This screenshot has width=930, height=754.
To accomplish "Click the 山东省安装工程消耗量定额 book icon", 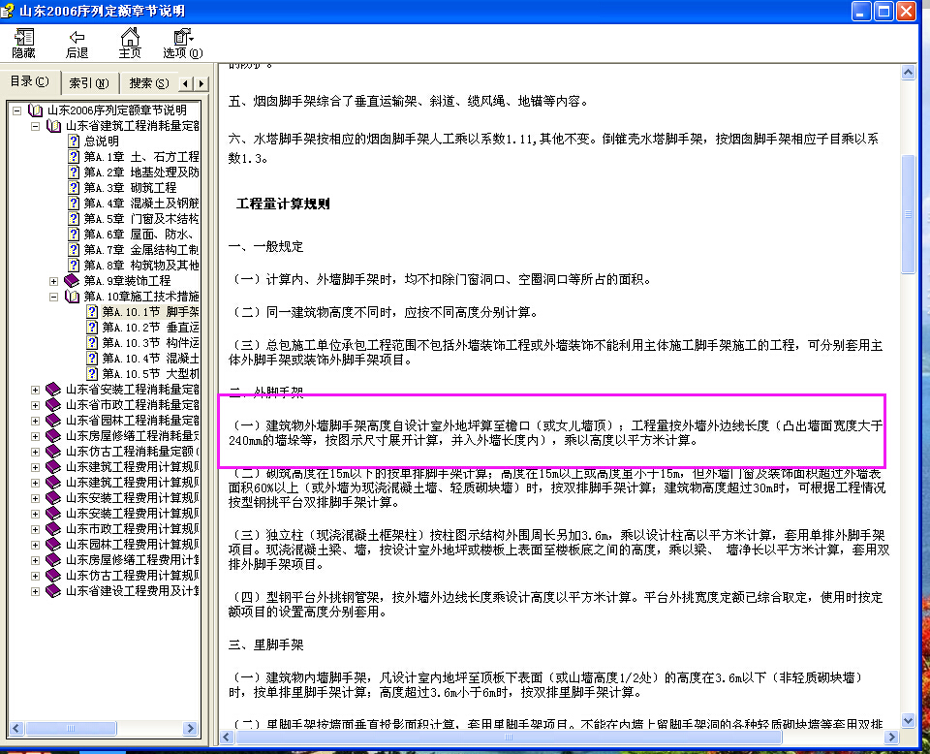I will click(x=53, y=390).
